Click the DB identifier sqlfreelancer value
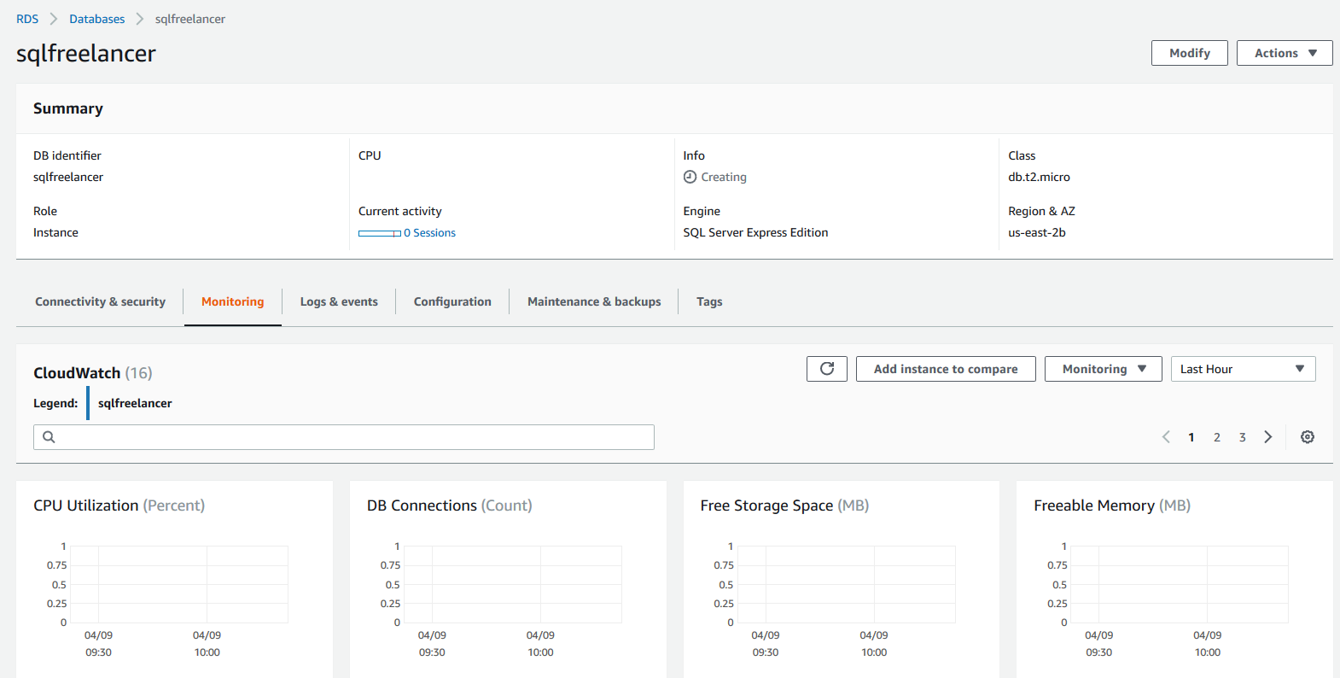 pos(68,177)
